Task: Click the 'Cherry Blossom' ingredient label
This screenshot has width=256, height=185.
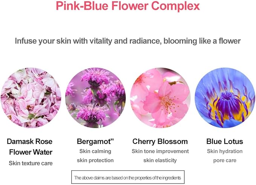Action: point(160,142)
